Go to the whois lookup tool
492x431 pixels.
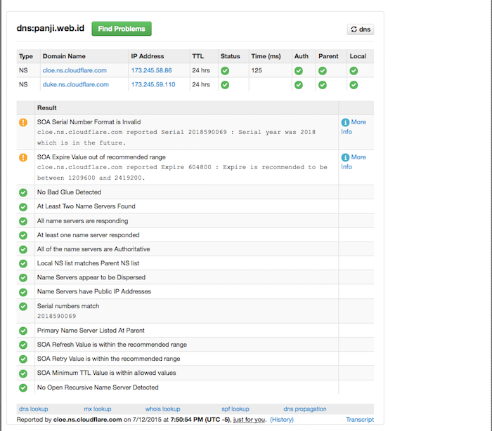162,409
